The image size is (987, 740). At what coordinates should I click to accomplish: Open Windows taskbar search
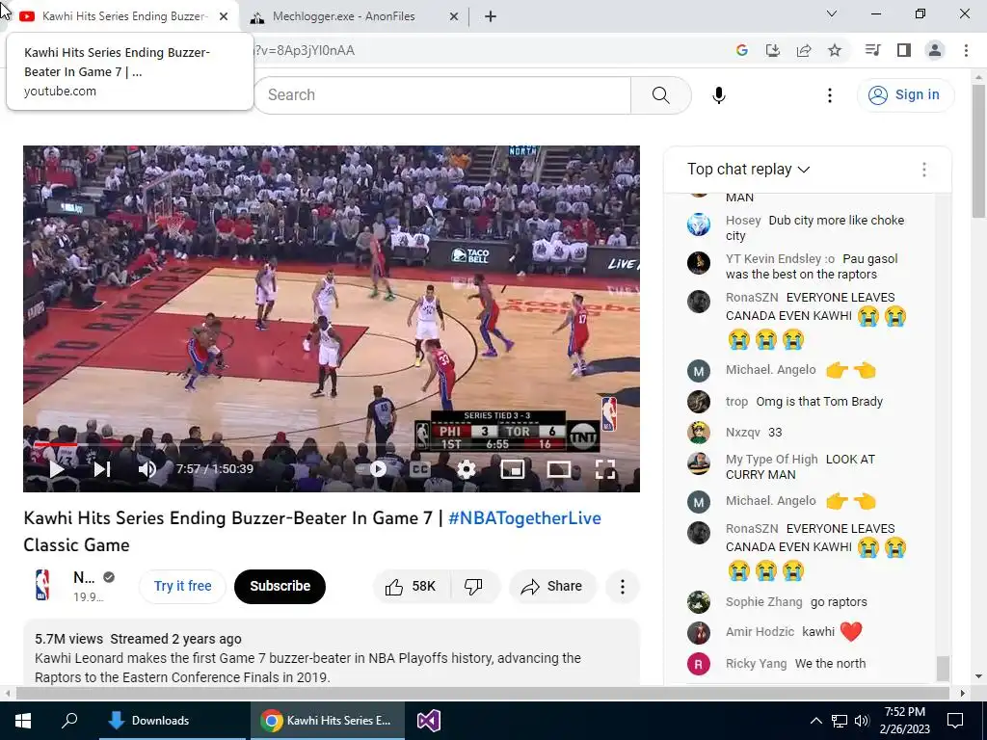(x=69, y=721)
